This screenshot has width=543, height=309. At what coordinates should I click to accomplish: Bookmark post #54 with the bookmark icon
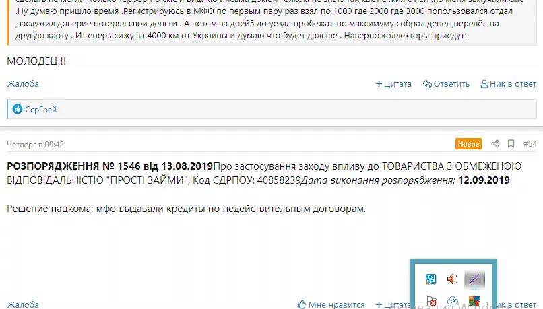point(511,144)
